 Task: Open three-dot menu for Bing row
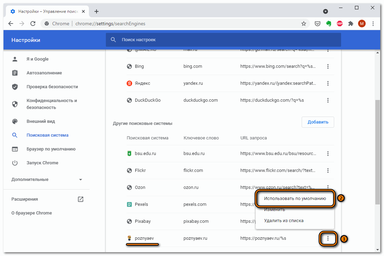(328, 66)
